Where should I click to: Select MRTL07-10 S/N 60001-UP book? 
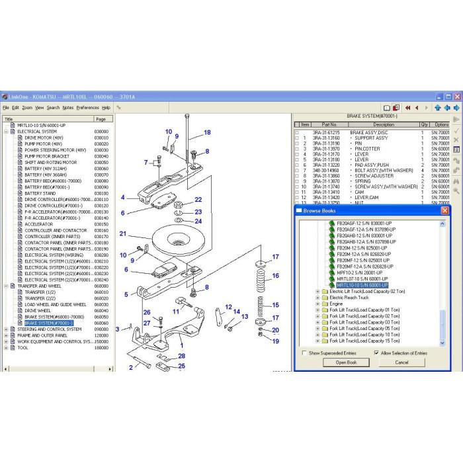click(x=362, y=279)
